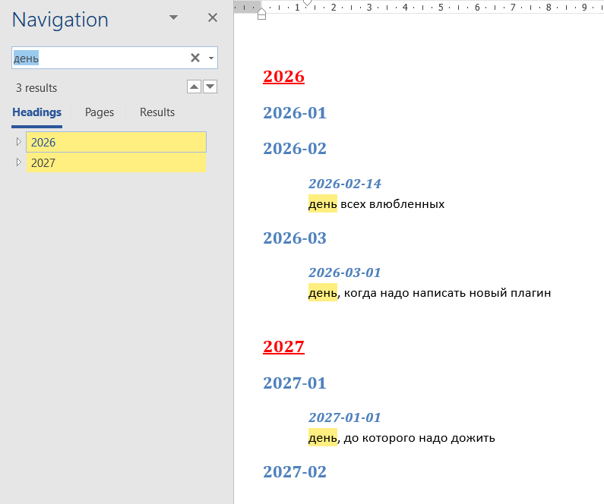This screenshot has height=504, width=604.
Task: Expand the 2026 heading in tree
Action: pyautogui.click(x=19, y=142)
